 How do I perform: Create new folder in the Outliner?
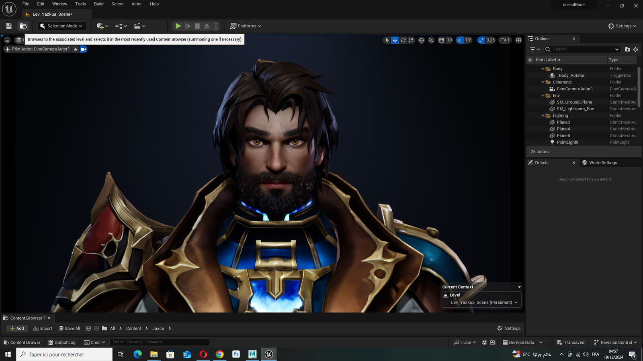click(627, 49)
